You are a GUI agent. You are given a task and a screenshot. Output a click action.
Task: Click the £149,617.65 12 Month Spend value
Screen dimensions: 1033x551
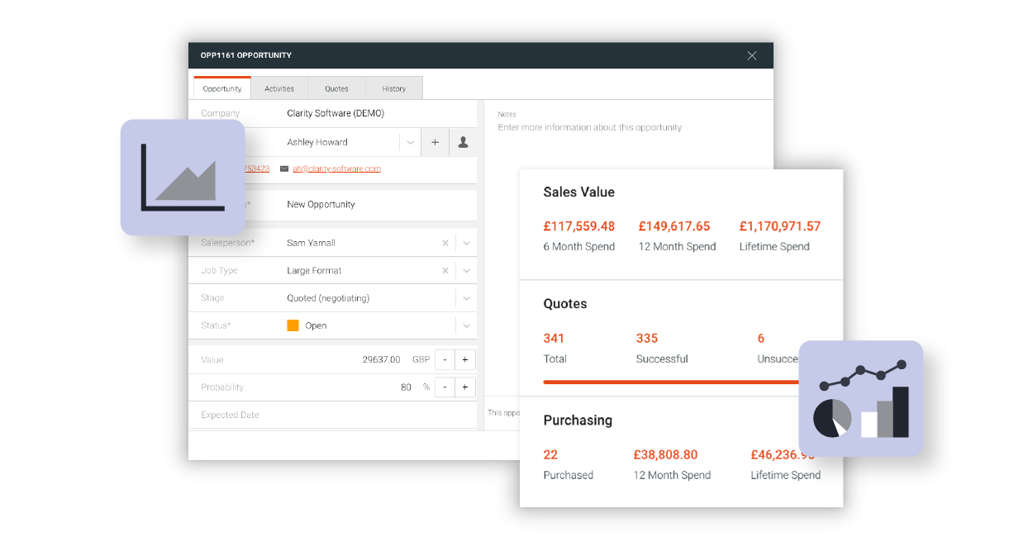[x=674, y=226]
